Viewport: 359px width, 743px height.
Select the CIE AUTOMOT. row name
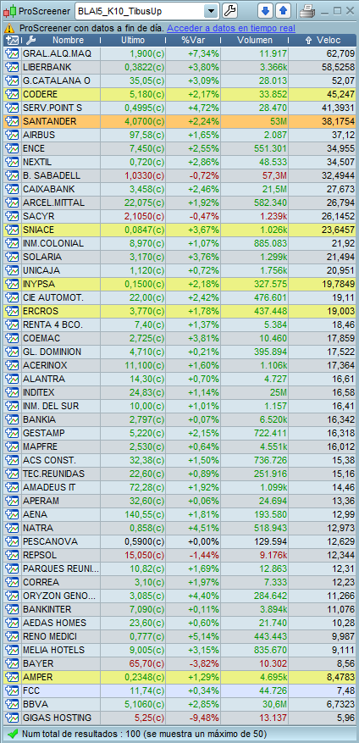tap(53, 297)
